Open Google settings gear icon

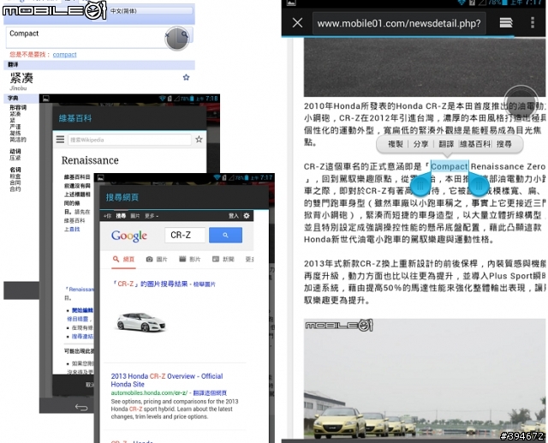(247, 215)
